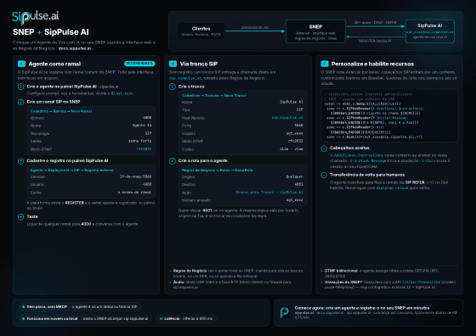The height and width of the screenshot is (336, 476).
Task: Click the 'Codec' row showing ulaw · alaw
Action: tap(242, 149)
